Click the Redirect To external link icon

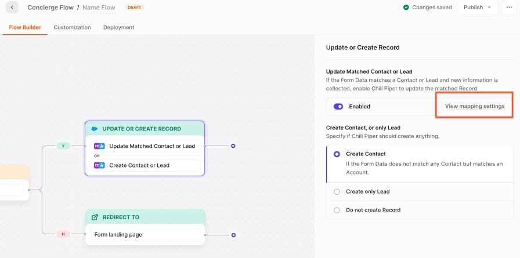(95, 217)
